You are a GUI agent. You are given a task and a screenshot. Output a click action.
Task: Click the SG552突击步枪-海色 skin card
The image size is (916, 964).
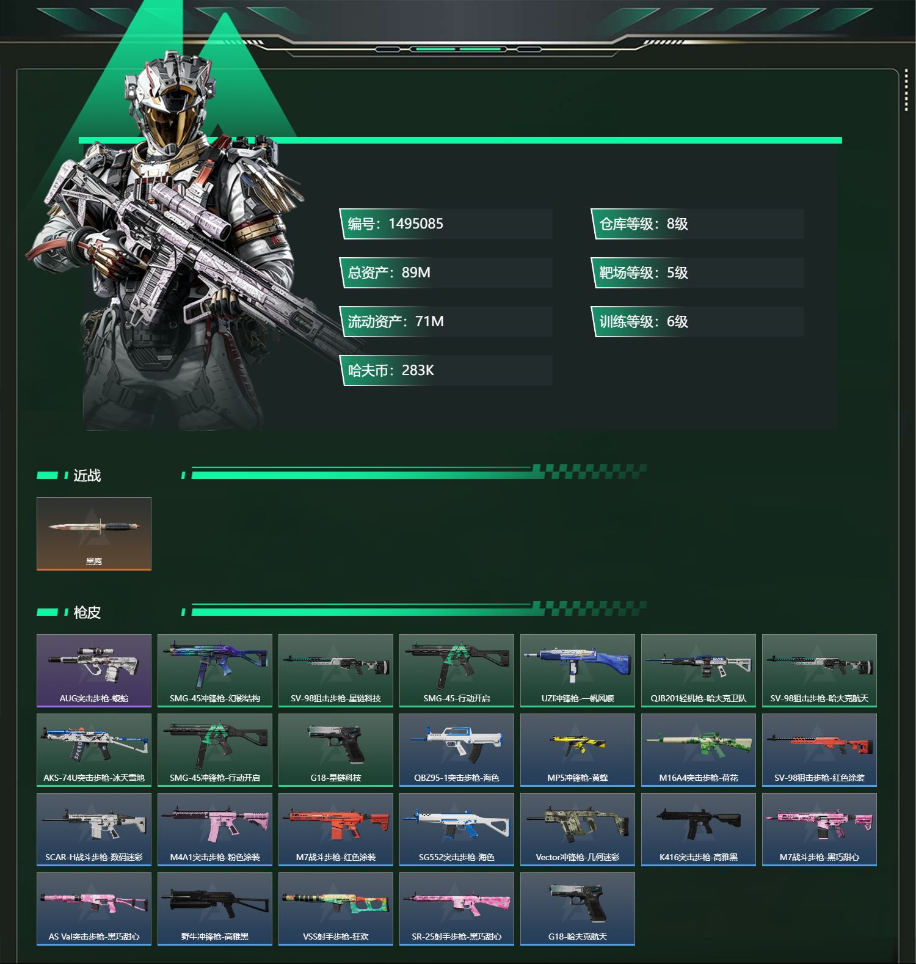coord(457,830)
